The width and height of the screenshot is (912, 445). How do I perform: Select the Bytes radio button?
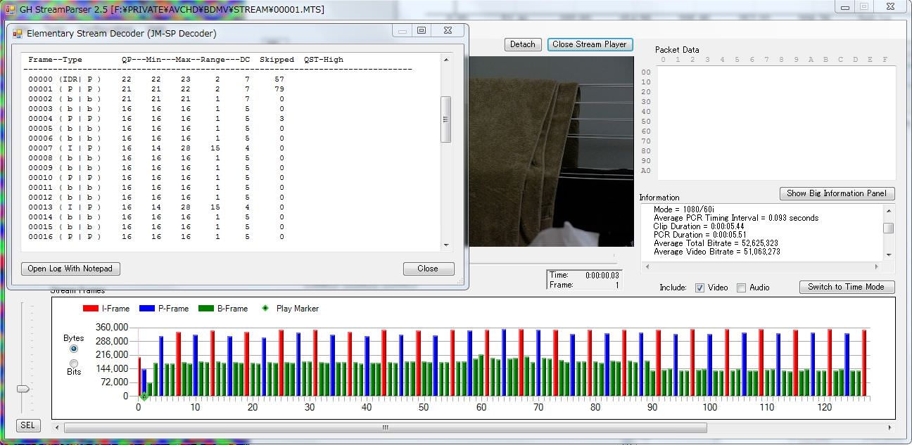click(74, 349)
